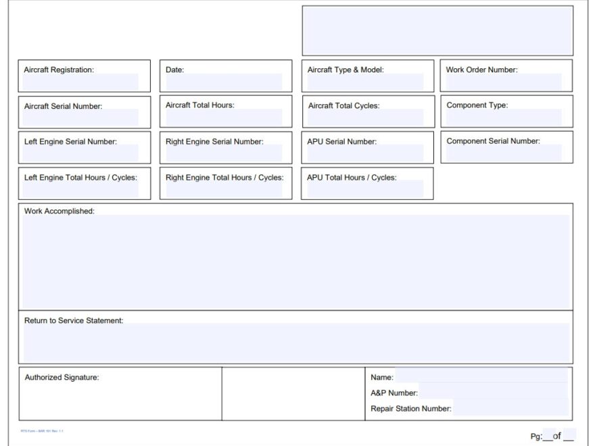Select the A&P Number field
This screenshot has height=446, width=595.
(494, 391)
